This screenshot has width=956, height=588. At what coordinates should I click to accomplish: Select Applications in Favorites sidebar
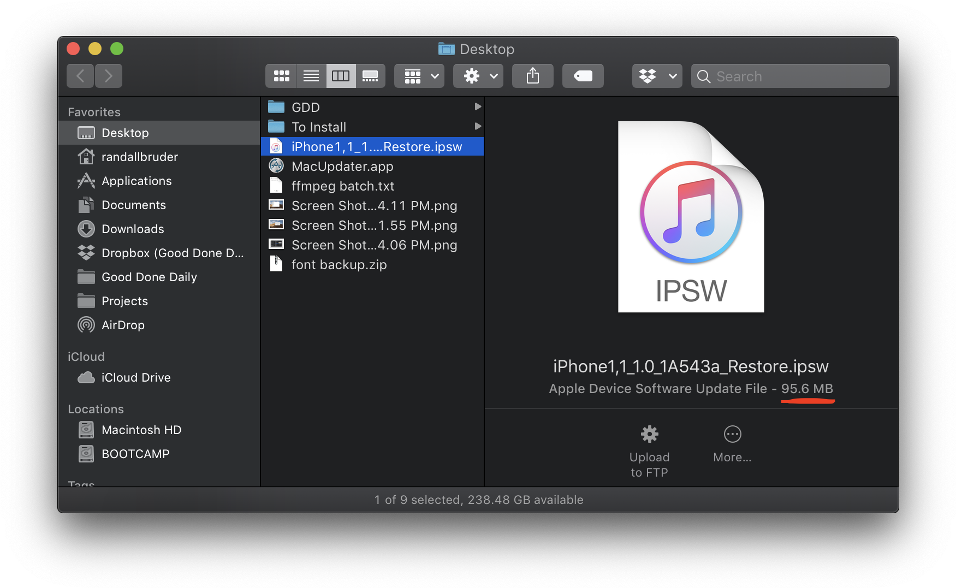click(x=136, y=181)
